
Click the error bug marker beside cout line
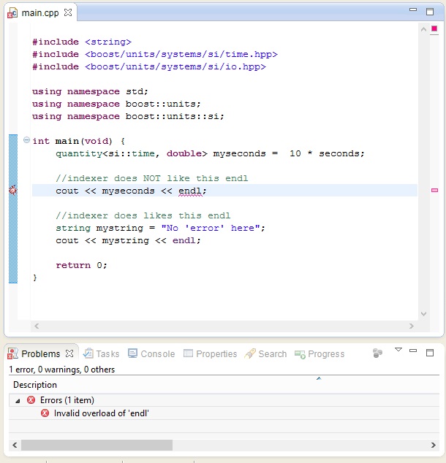point(12,190)
